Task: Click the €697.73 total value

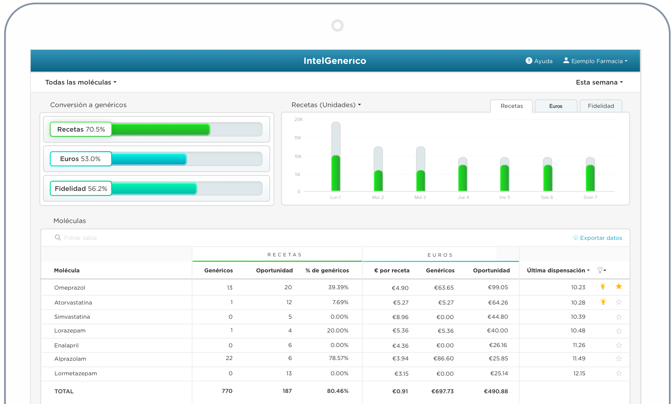Action: [x=442, y=391]
